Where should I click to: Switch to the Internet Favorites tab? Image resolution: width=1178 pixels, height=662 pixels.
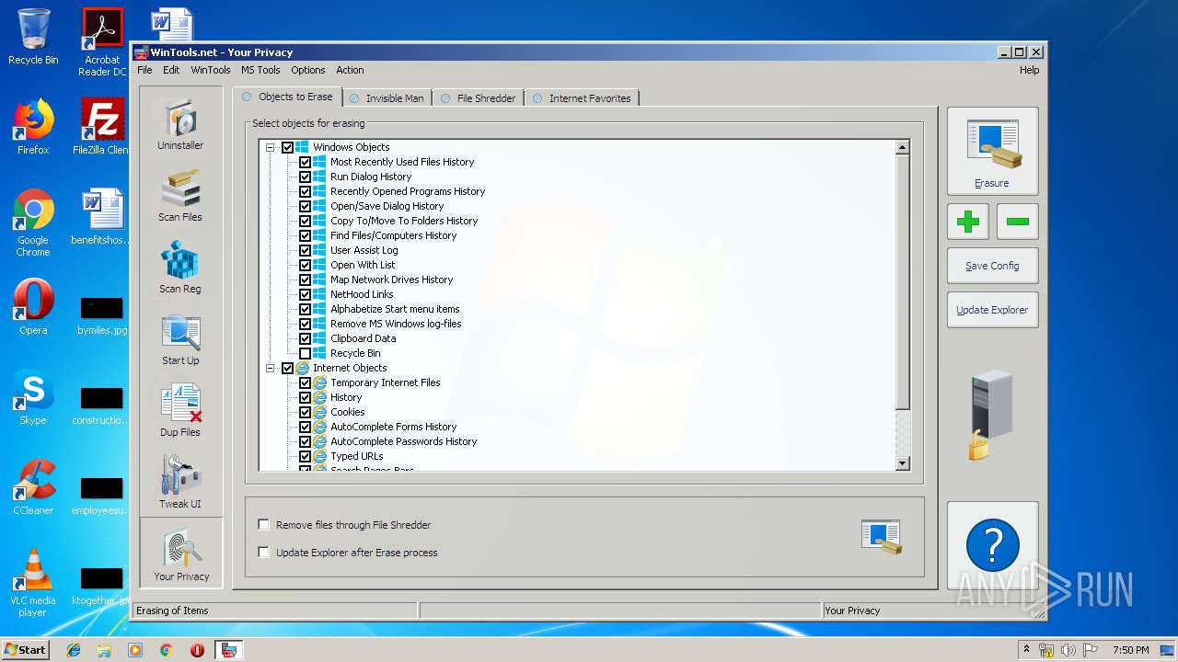point(582,98)
